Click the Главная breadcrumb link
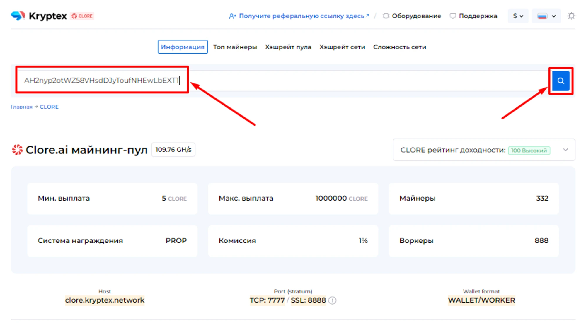The image size is (586, 323). (21, 107)
